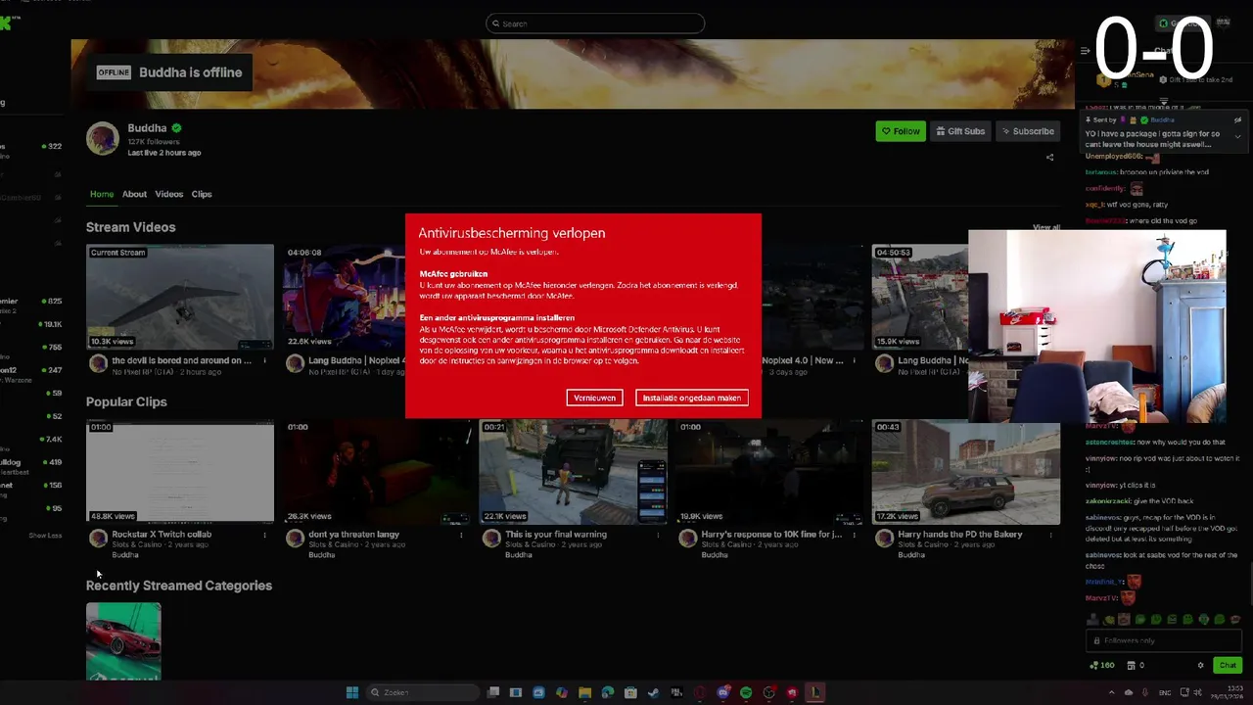Click the ENG language indicator in tray
The image size is (1253, 705).
pyautogui.click(x=1165, y=692)
